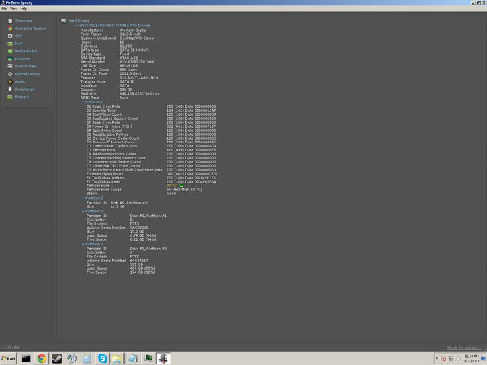Open the Graphics section icon
Image resolution: width=487 pixels, height=365 pixels.
point(10,59)
